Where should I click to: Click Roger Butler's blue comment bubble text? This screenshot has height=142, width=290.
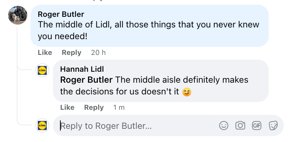149,30
